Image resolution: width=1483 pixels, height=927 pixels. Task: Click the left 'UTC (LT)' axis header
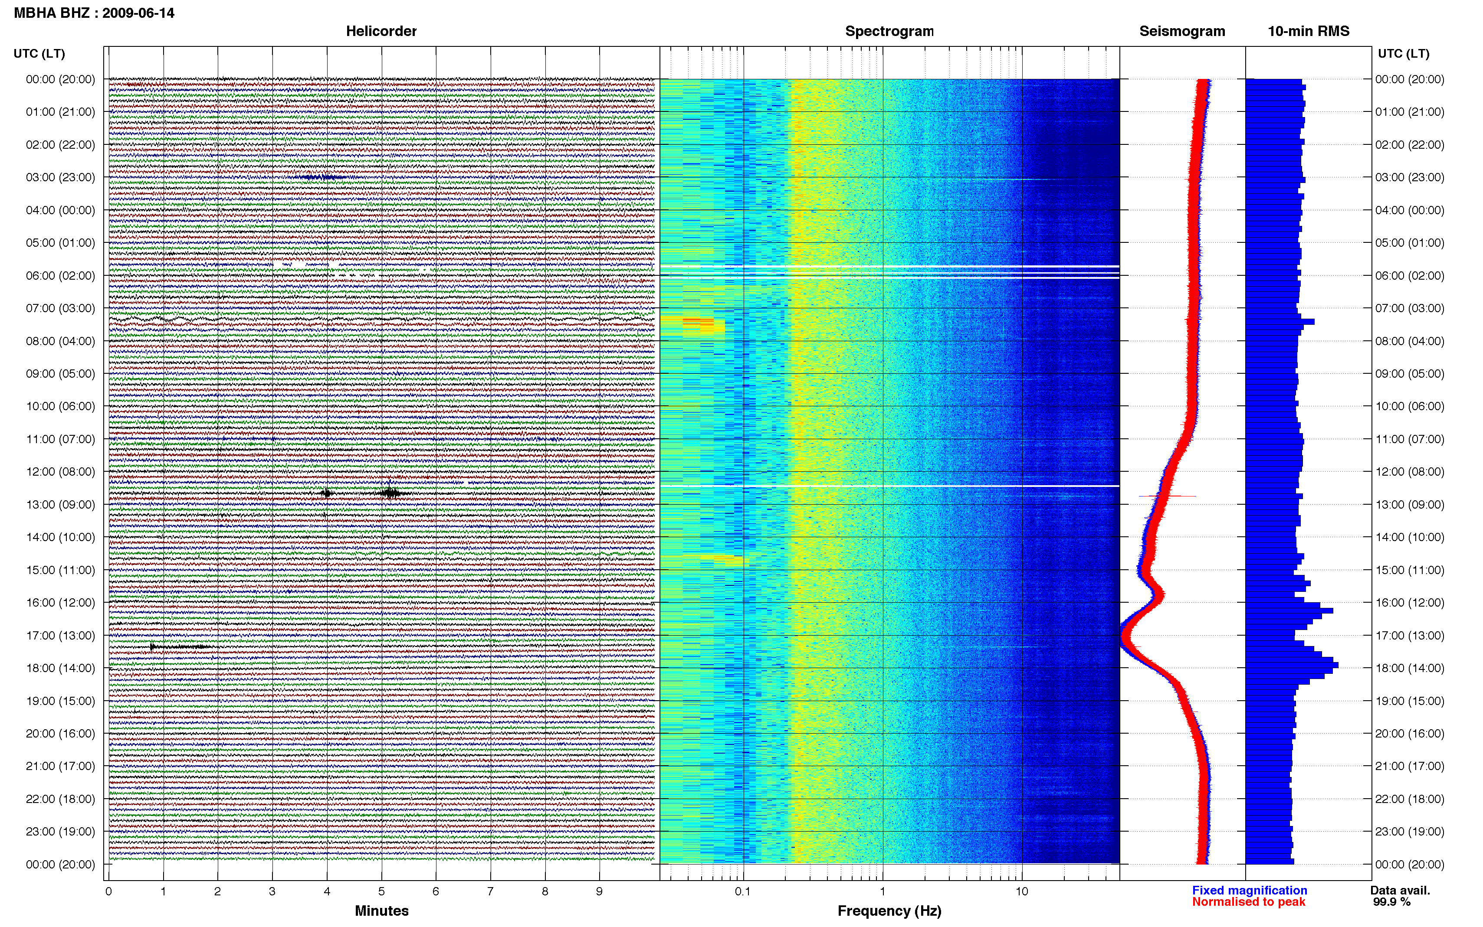pos(39,54)
